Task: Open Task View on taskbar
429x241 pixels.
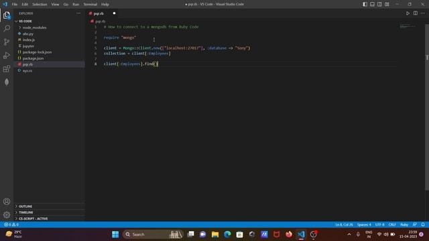Action: pyautogui.click(x=190, y=234)
